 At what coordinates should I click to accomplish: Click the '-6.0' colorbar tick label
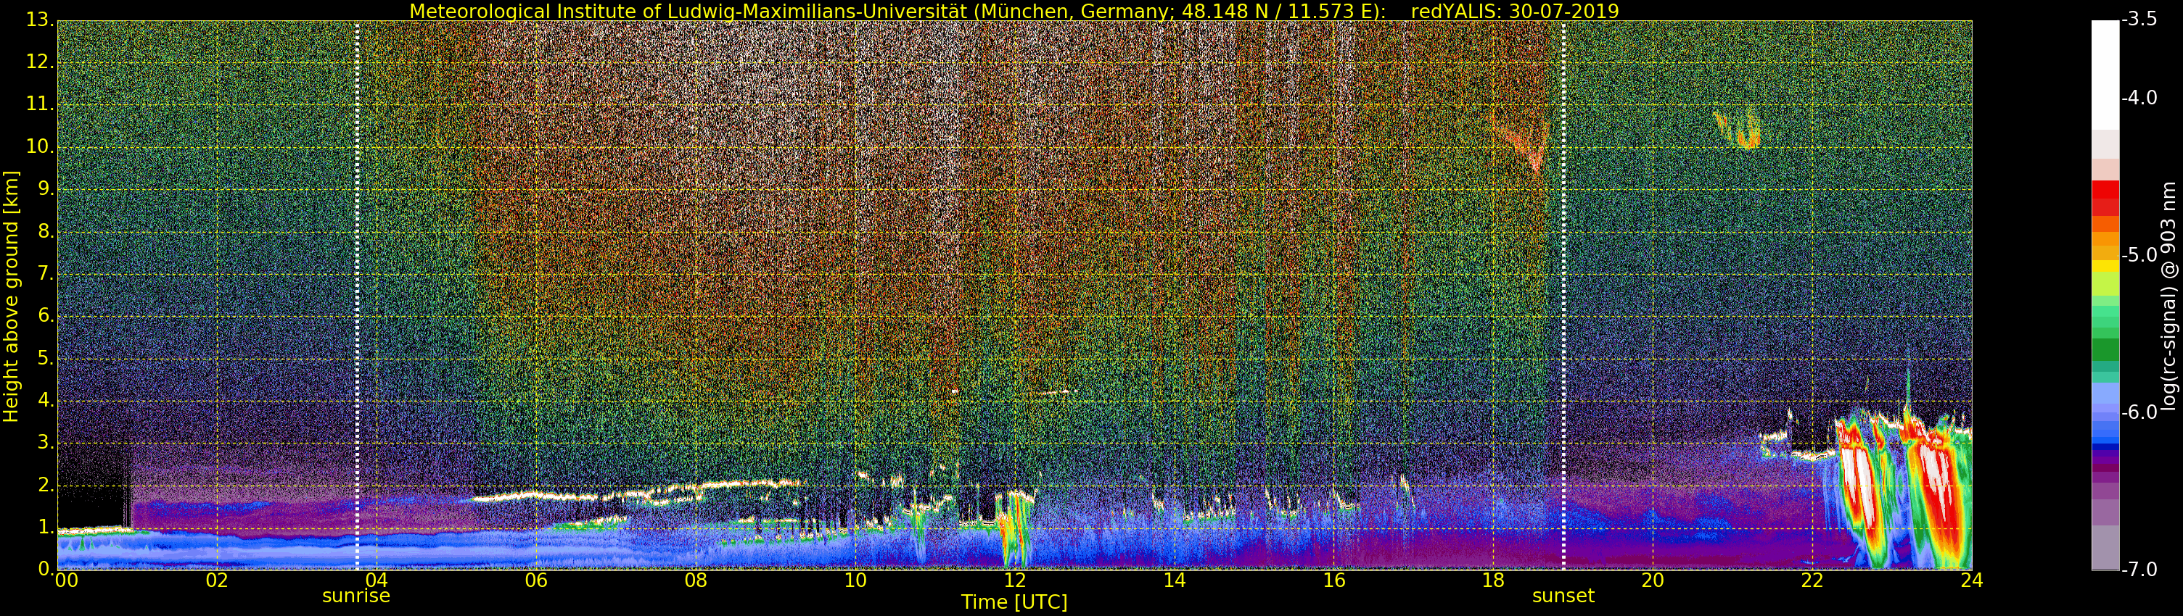point(2139,413)
